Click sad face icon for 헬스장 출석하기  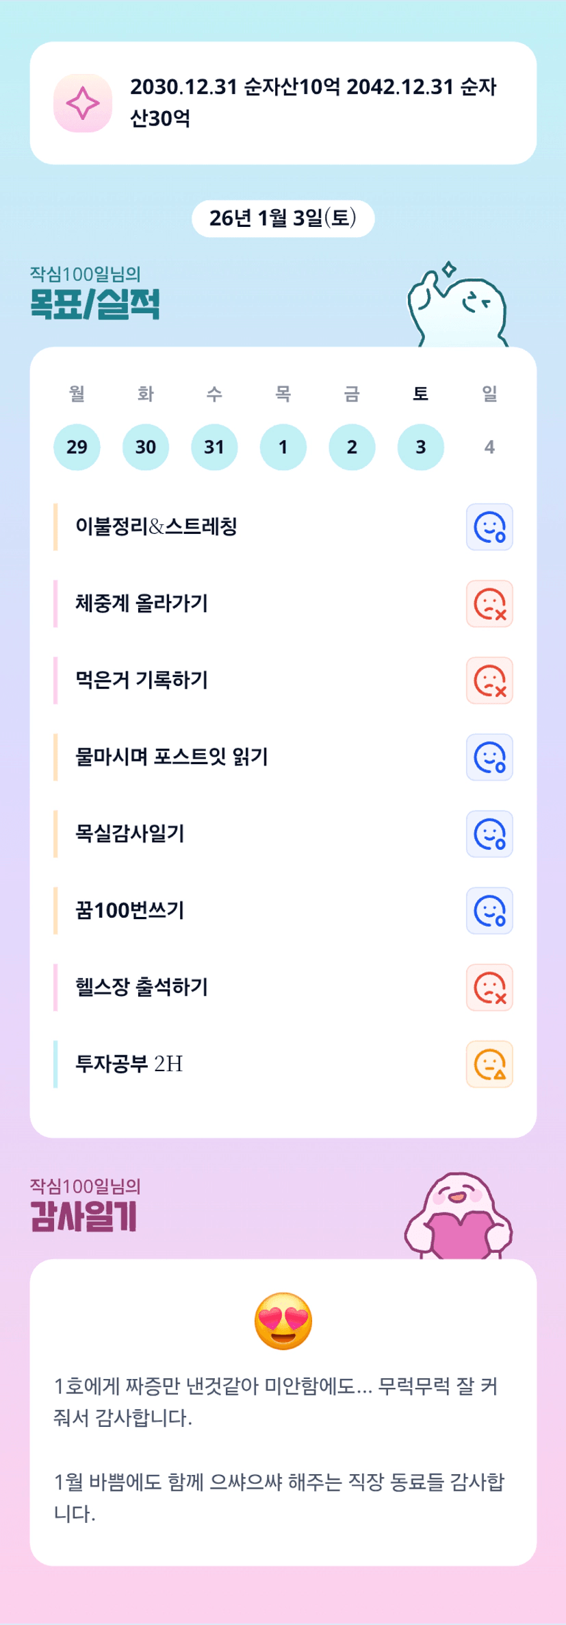[489, 988]
